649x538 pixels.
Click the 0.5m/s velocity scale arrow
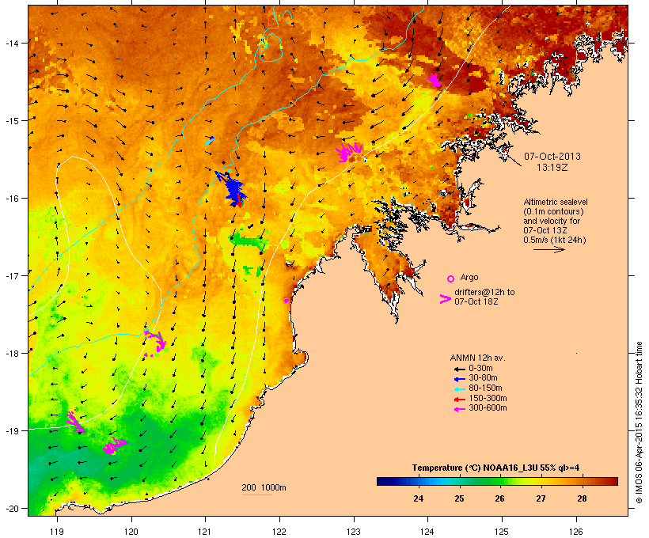click(549, 249)
